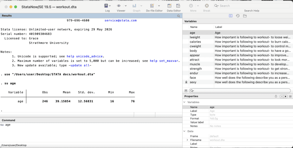Collapse the Data section in Properties
This screenshot has width=293, height=148.
(x=185, y=131)
